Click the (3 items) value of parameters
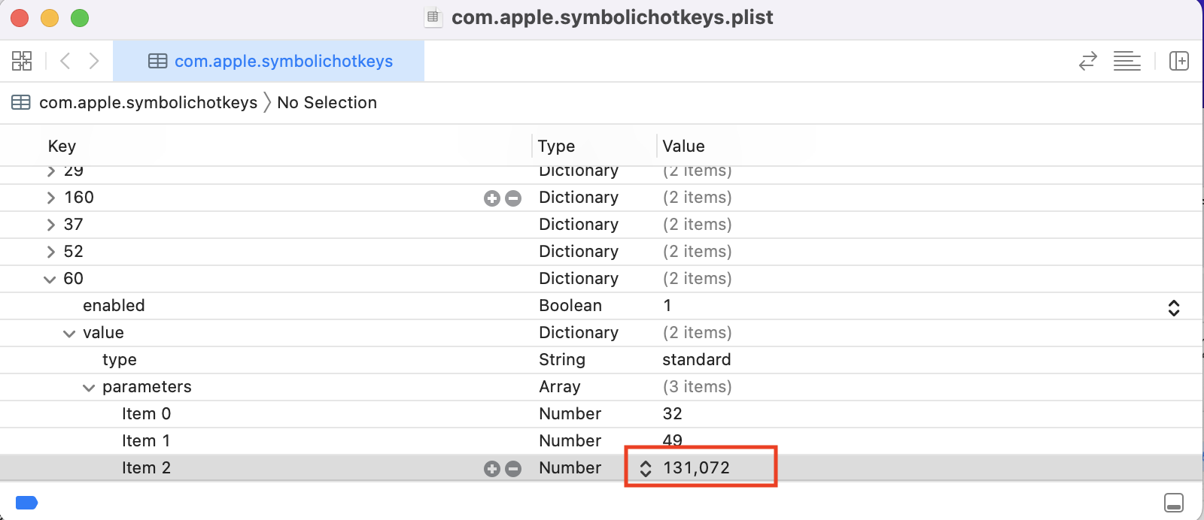 coord(697,386)
